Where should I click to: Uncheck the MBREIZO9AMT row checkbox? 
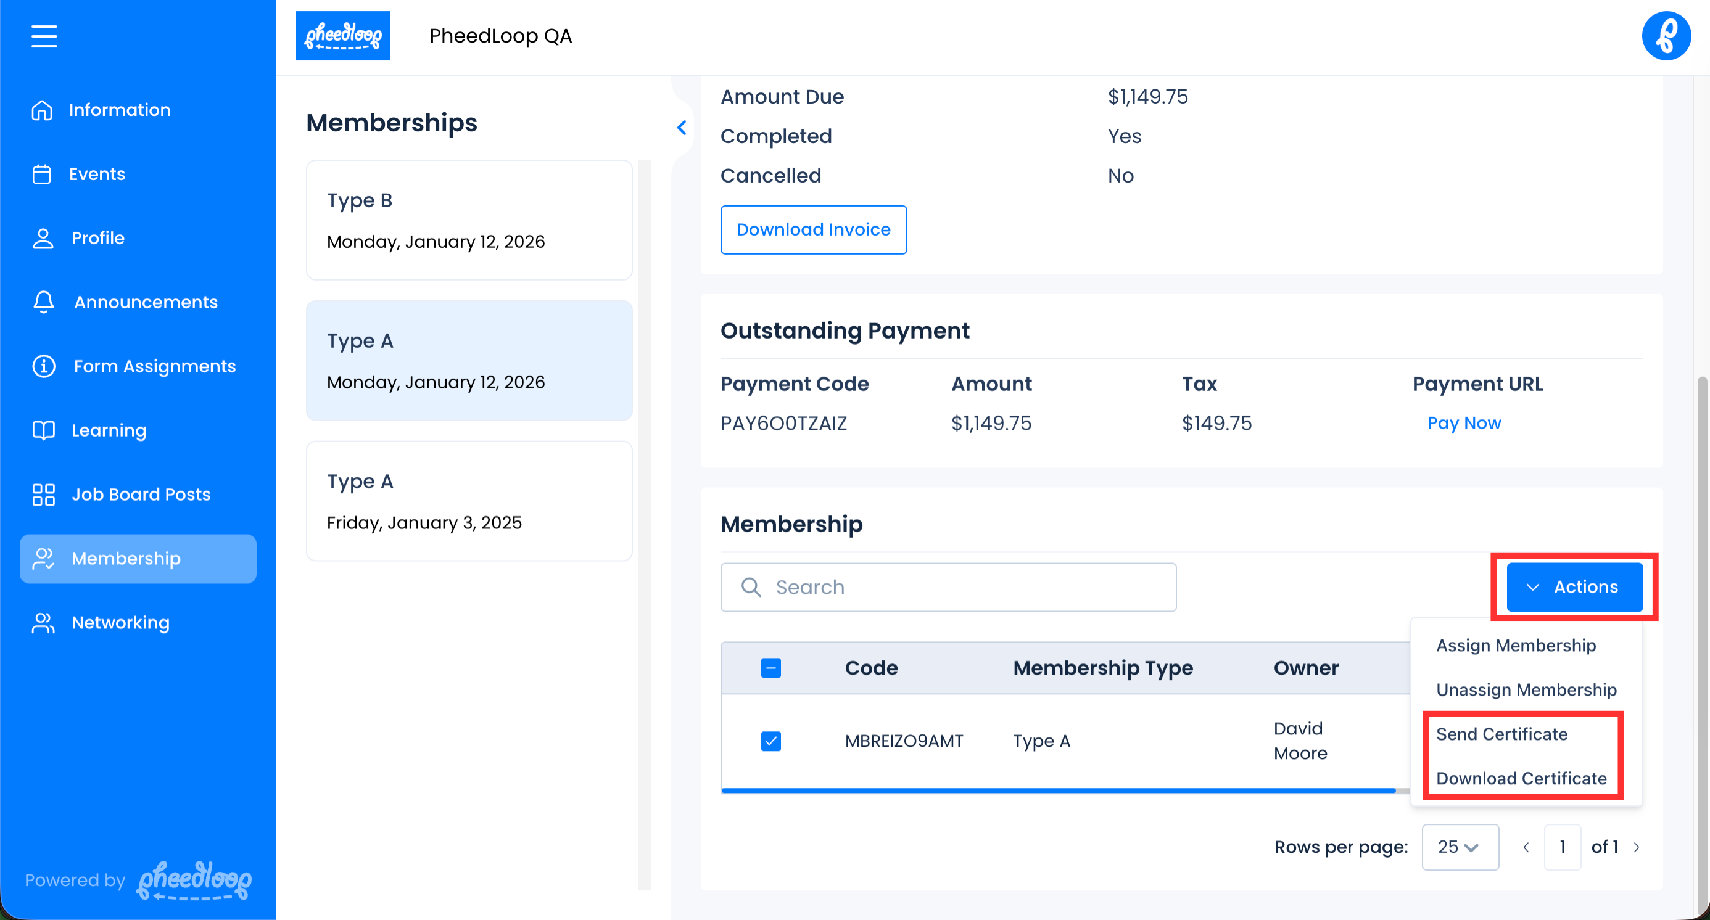pos(770,741)
